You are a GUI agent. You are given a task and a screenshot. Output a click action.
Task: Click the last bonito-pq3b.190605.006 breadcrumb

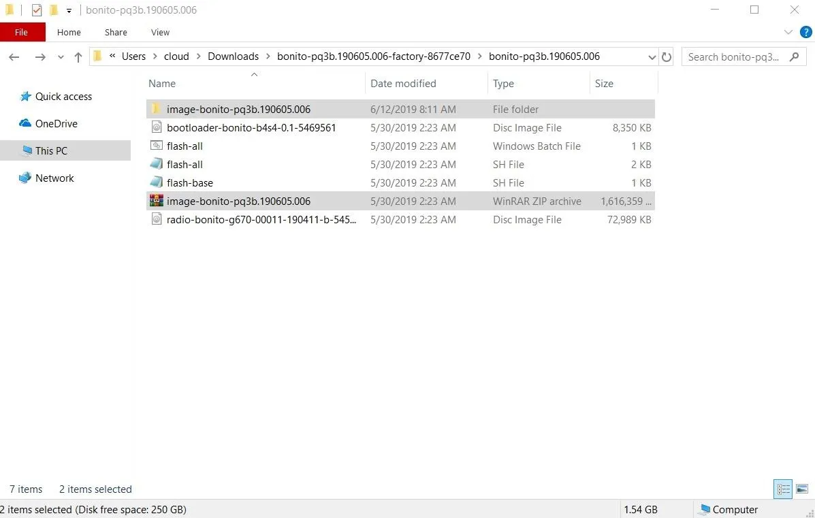[544, 56]
